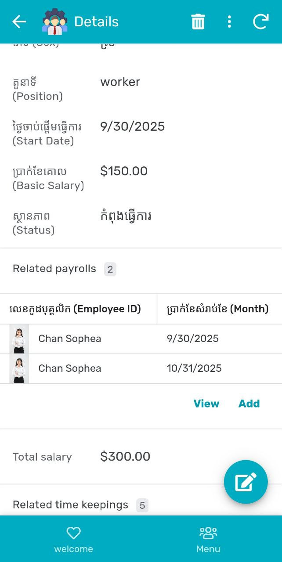
Task: Tap the Start Date 9/30/2025 value
Action: tap(132, 126)
